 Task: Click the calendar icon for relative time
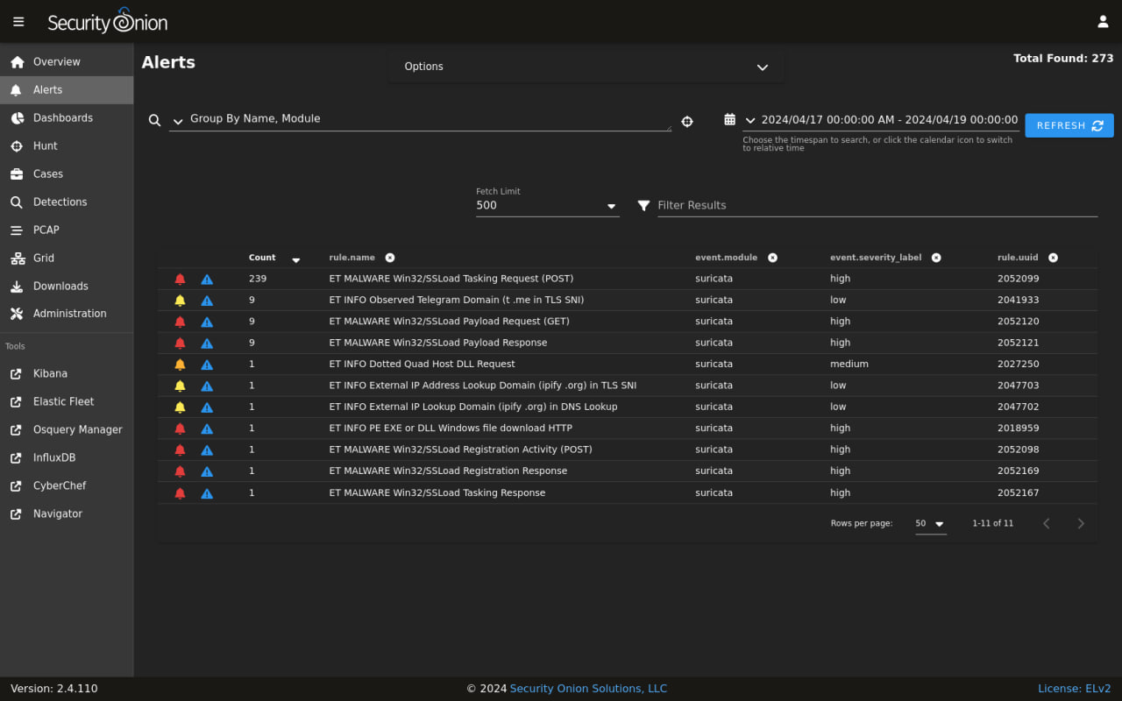point(729,120)
